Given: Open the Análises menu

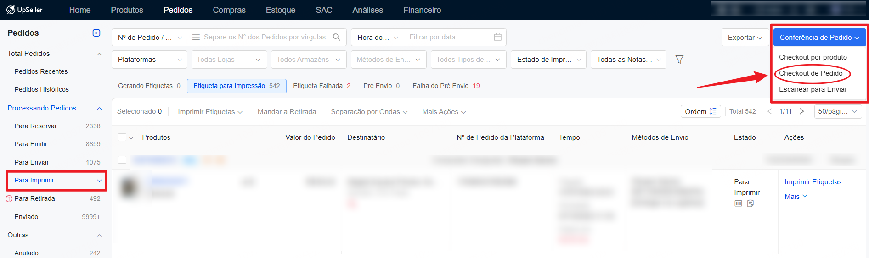Looking at the screenshot, I should pyautogui.click(x=367, y=10).
